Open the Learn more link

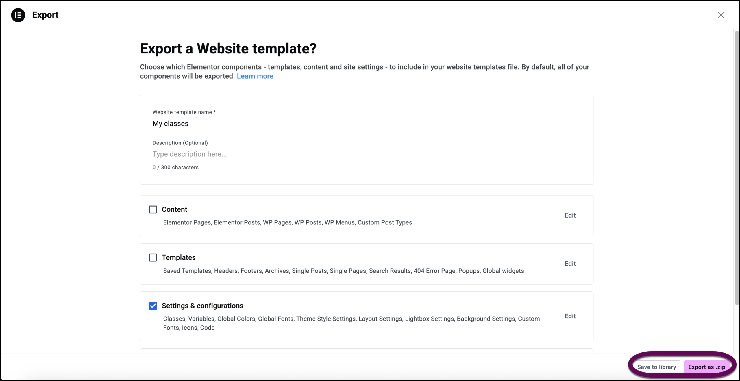255,76
